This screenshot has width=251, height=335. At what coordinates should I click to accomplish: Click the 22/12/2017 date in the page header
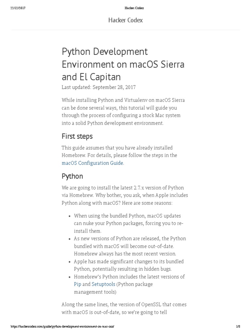(18, 8)
